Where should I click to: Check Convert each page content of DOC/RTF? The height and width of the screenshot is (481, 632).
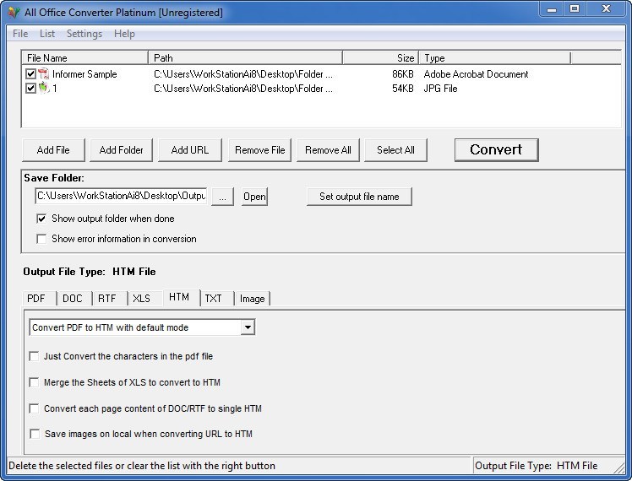[35, 408]
